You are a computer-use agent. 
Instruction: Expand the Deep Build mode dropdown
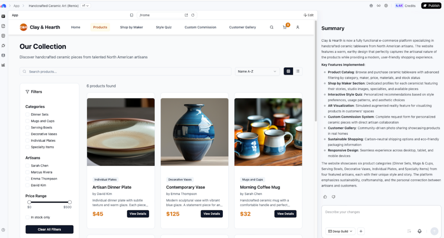pos(340,231)
